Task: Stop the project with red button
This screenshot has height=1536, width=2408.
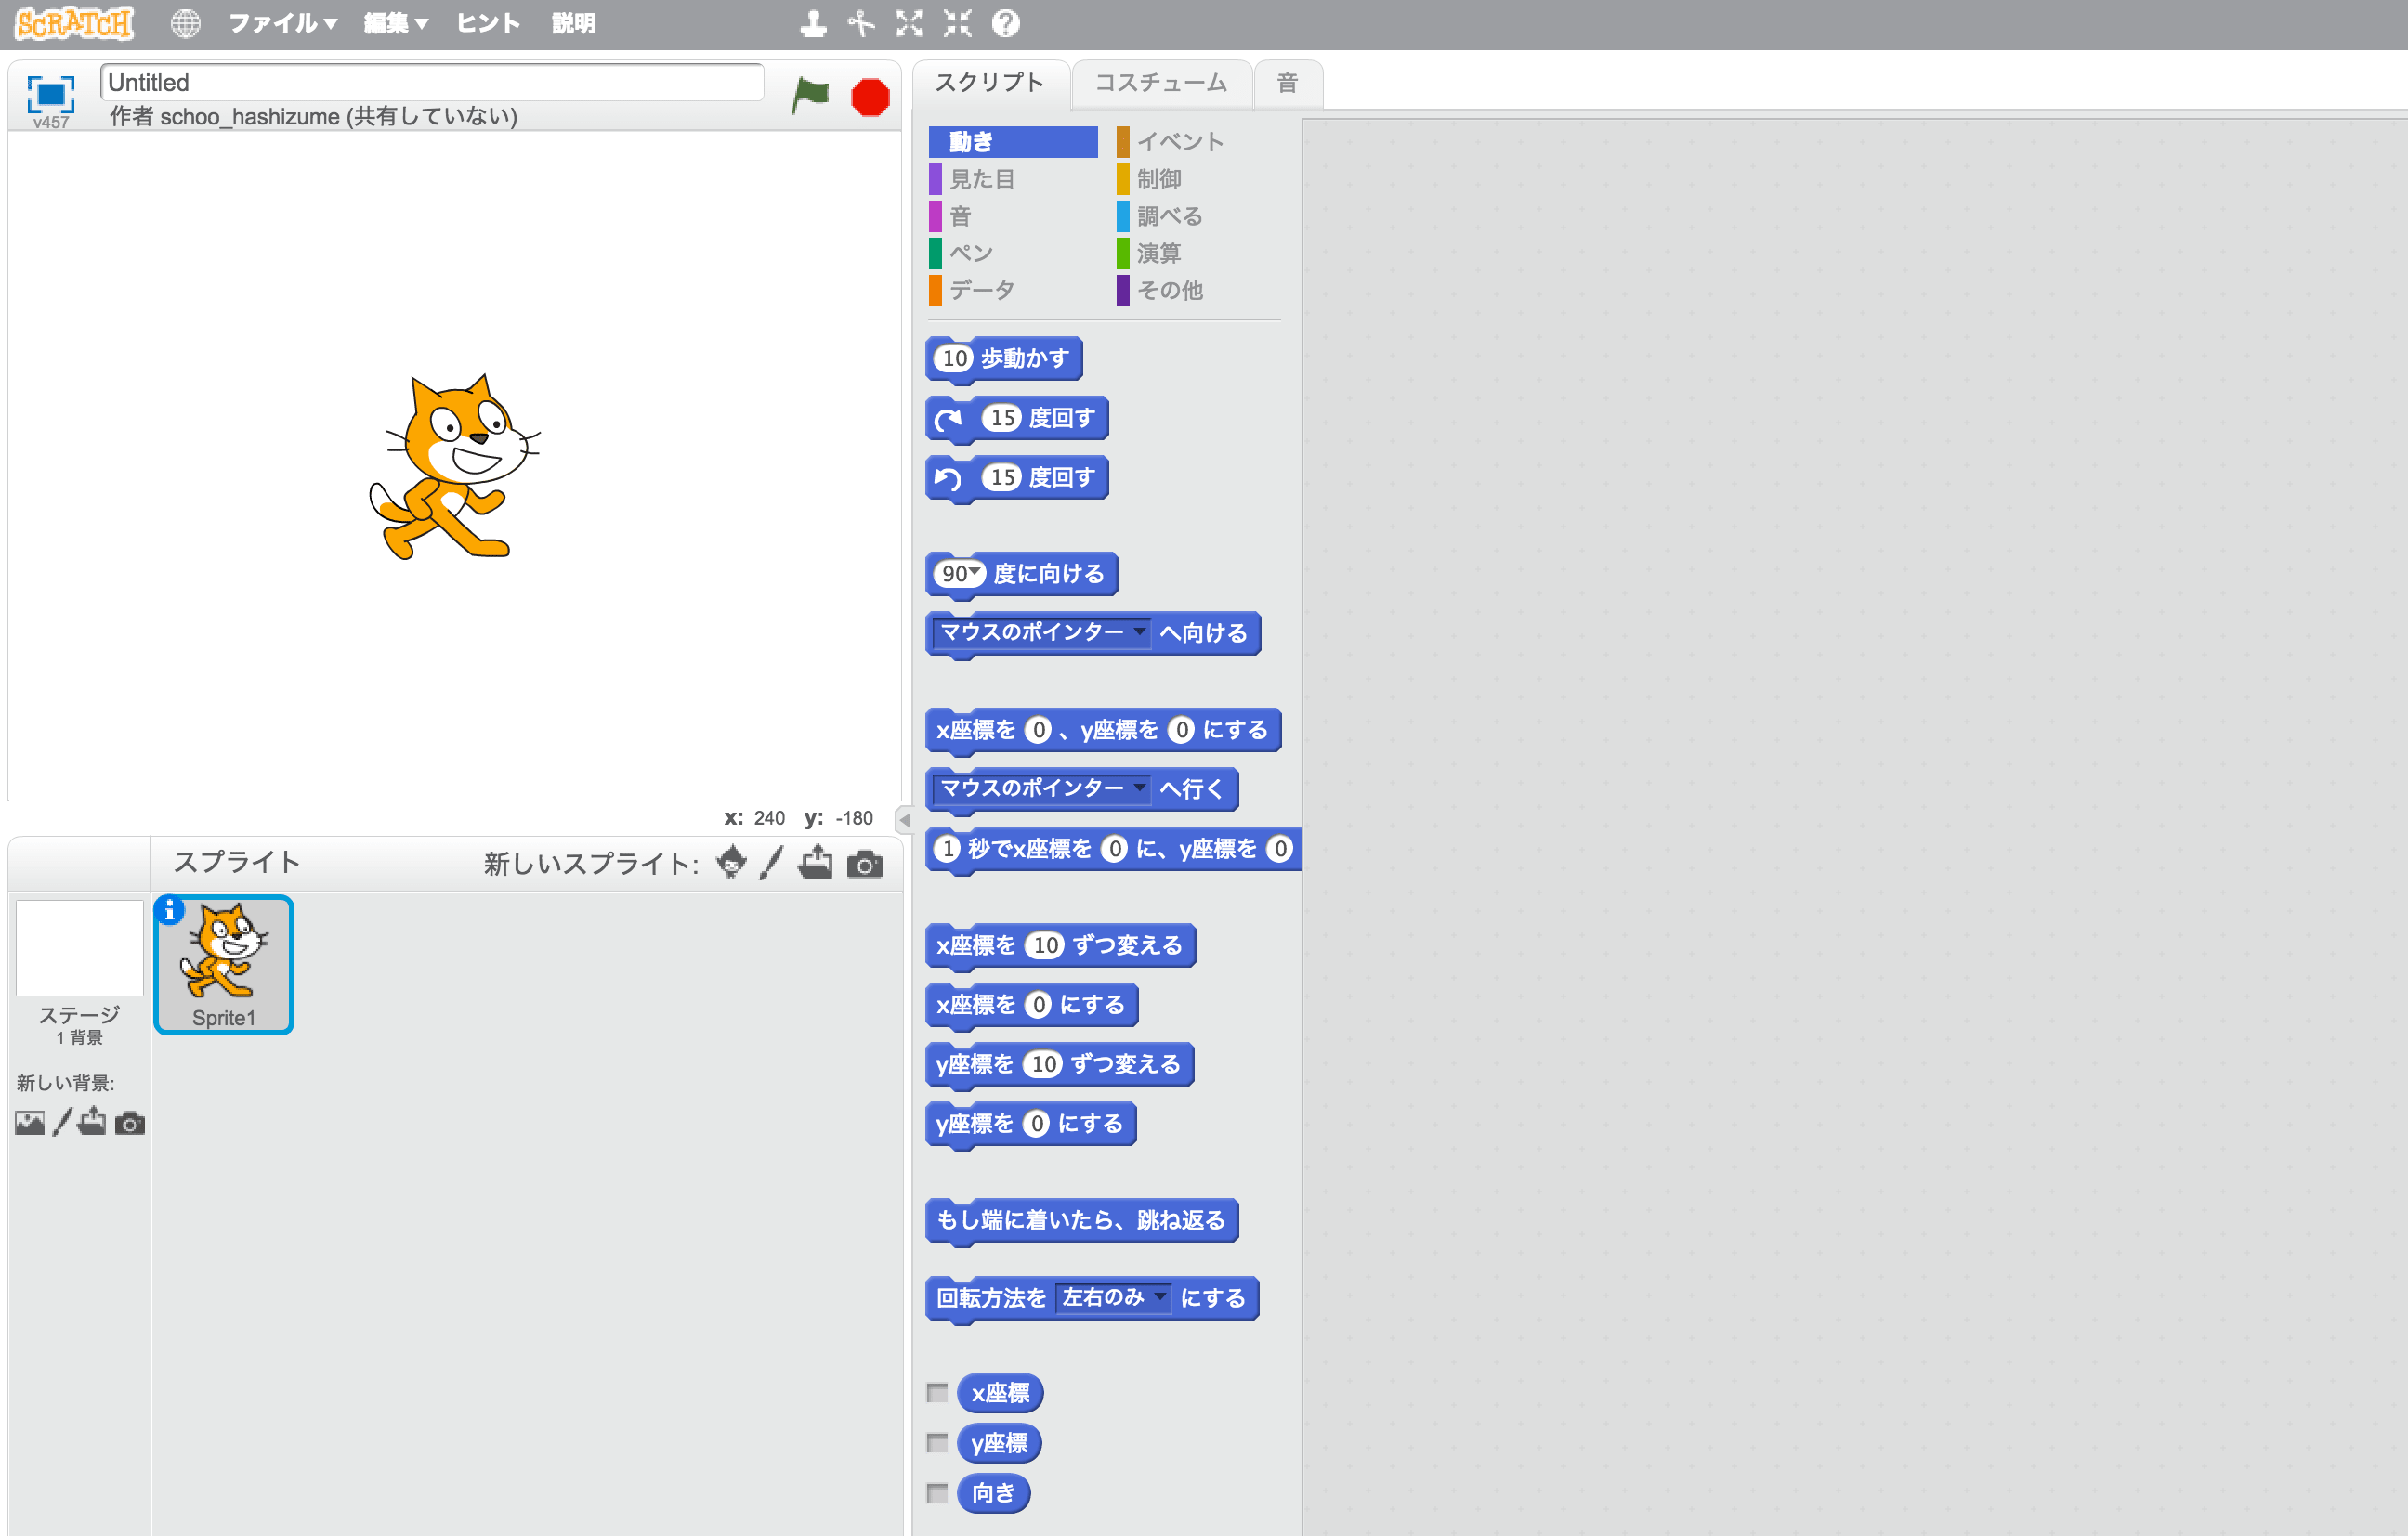Action: pos(870,97)
